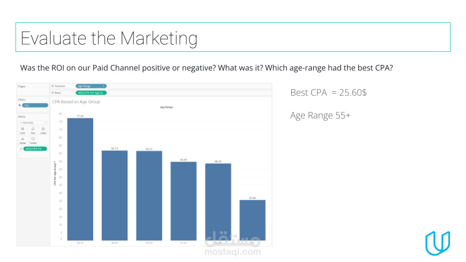
Task: Click the Rows shelf icon
Action: [x=52, y=93]
